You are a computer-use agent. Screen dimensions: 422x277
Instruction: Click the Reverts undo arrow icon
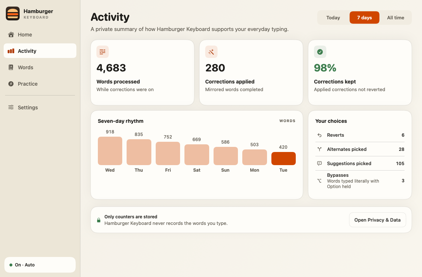point(319,135)
